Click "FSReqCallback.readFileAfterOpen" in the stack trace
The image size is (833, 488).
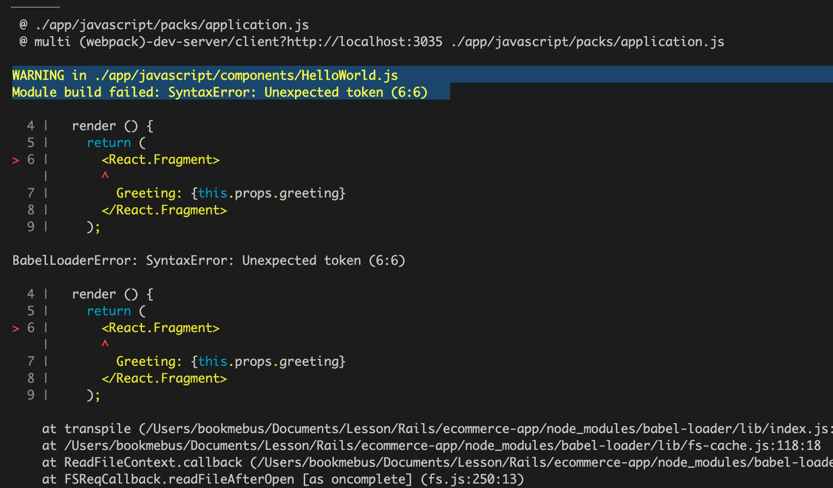(179, 480)
